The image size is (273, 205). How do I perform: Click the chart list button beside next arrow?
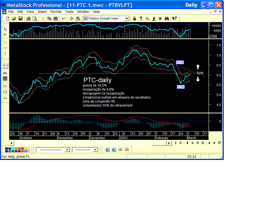(x=219, y=143)
